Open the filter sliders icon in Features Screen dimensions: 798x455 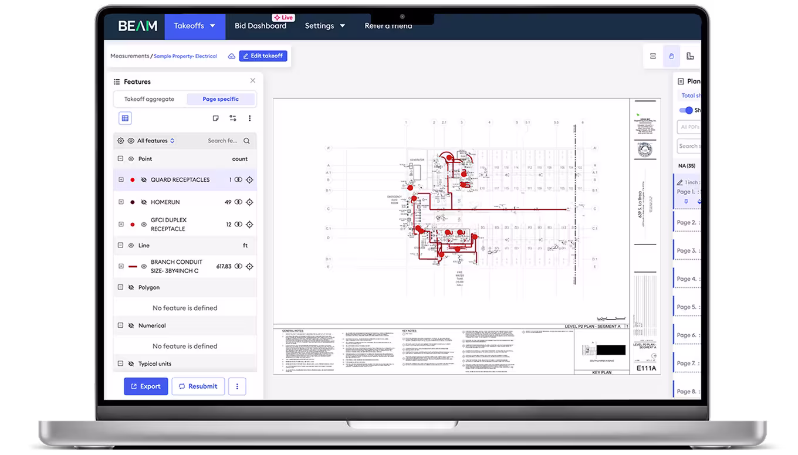[x=233, y=118]
